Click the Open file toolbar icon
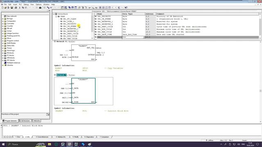 5,8
